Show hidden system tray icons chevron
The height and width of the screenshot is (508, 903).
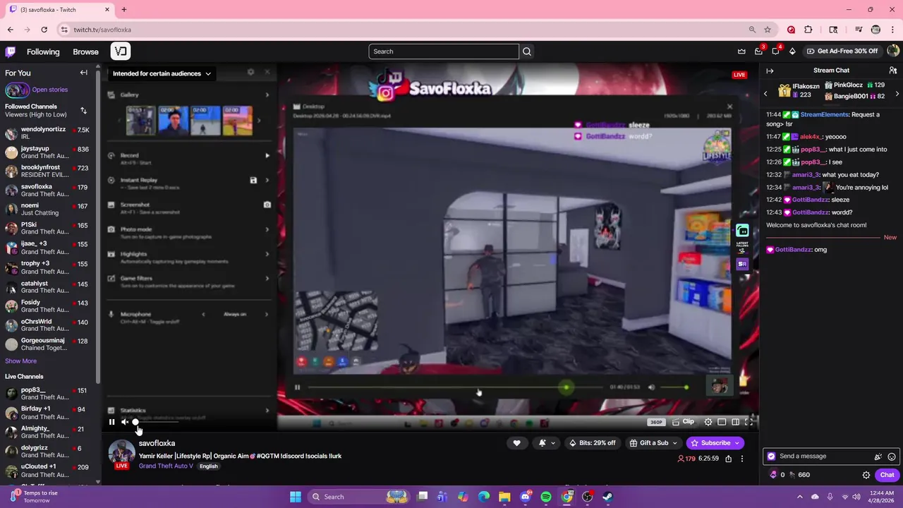coord(801,497)
